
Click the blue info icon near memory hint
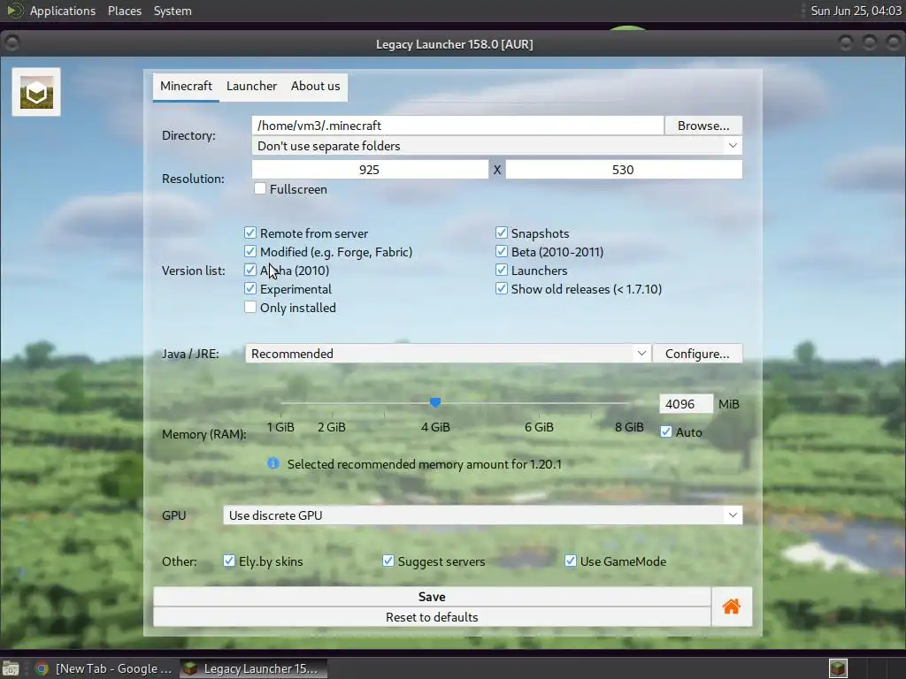click(273, 463)
